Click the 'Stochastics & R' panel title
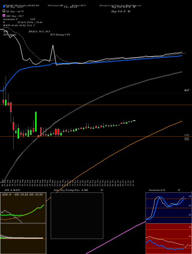The image size is (192, 254). pos(157,190)
